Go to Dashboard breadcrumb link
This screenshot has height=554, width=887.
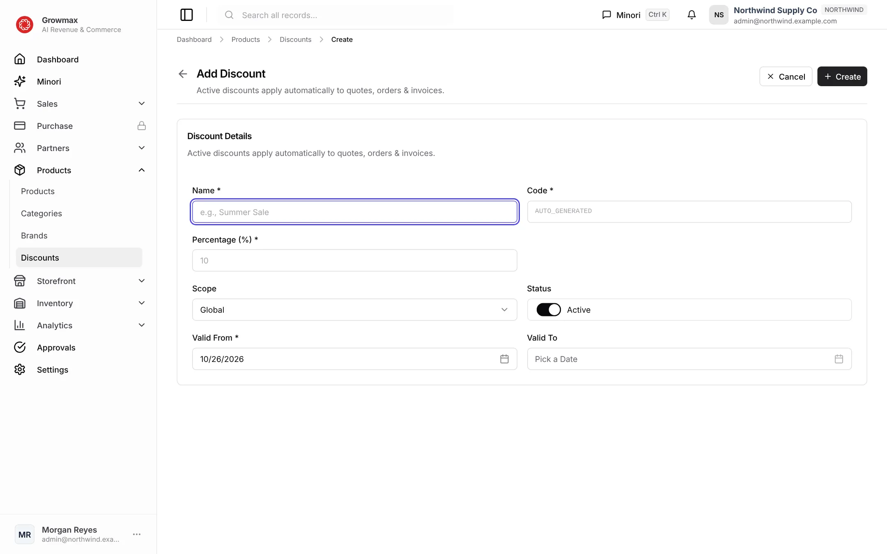coord(194,39)
